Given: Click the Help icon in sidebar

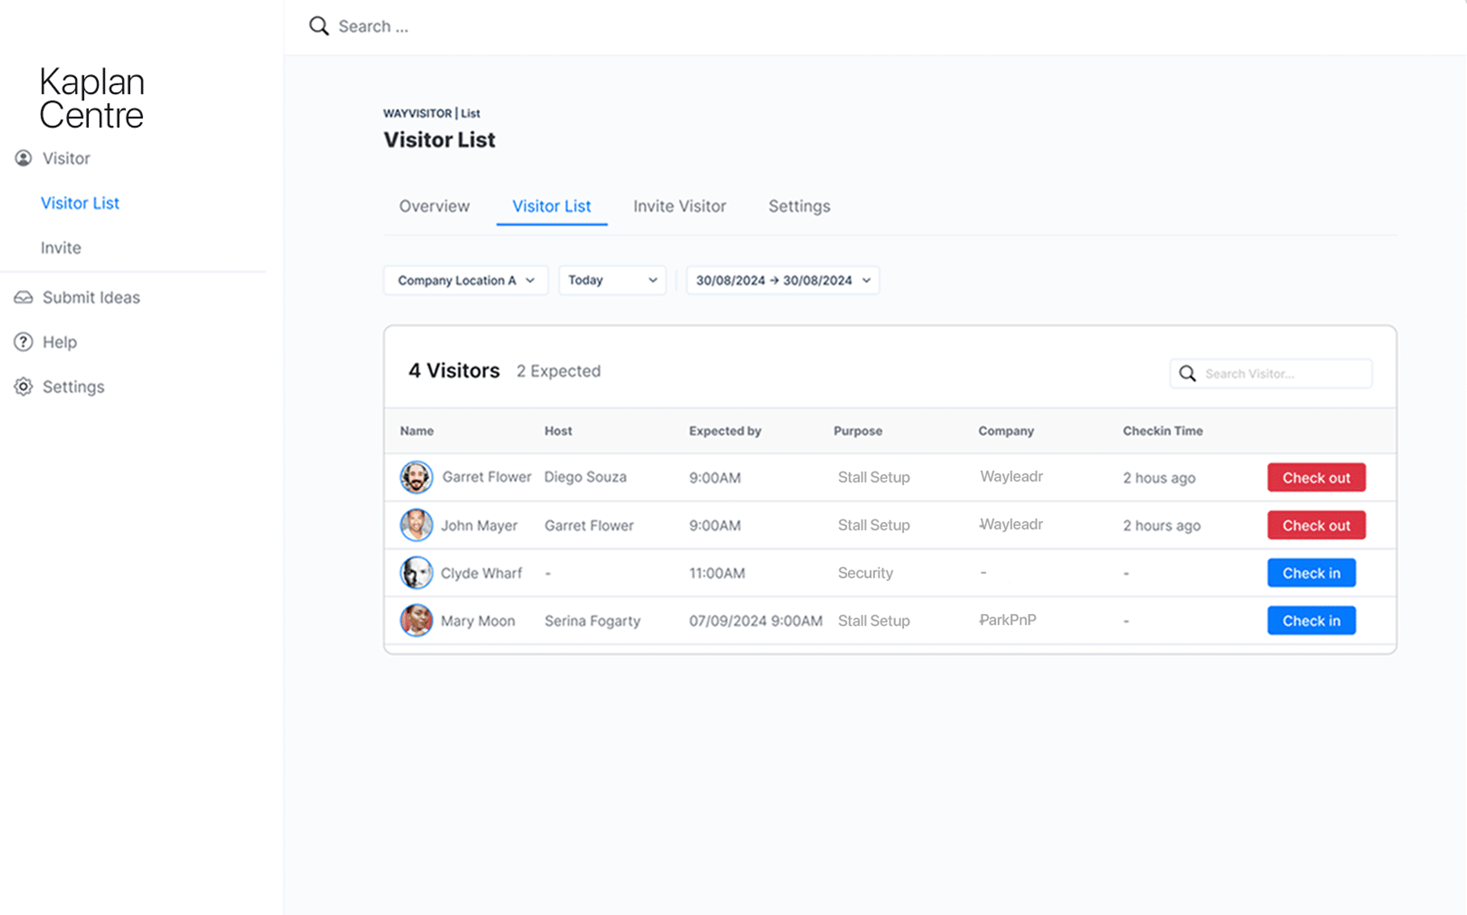Looking at the screenshot, I should click(23, 341).
